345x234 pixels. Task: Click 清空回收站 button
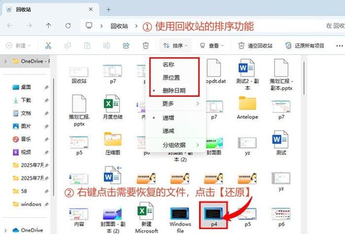click(x=255, y=46)
